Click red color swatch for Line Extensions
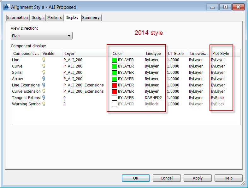The width and height of the screenshot is (248, 188). [x=115, y=85]
